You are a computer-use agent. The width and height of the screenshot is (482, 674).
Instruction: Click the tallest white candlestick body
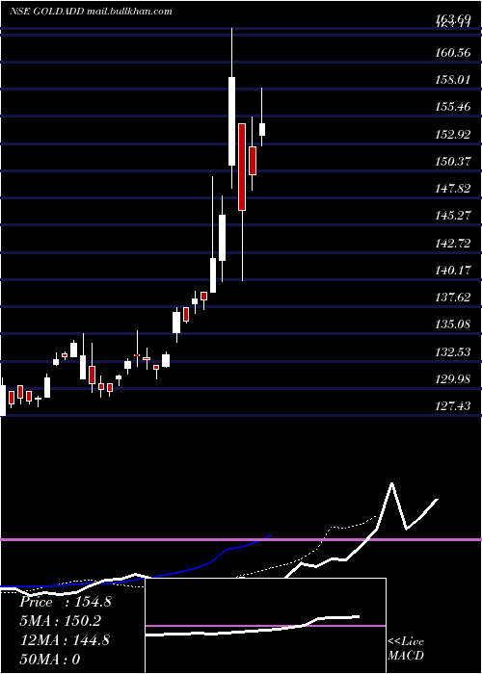pos(232,121)
